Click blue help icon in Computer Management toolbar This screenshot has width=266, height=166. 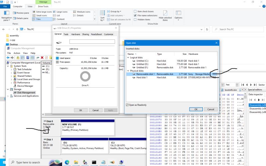tap(28, 57)
